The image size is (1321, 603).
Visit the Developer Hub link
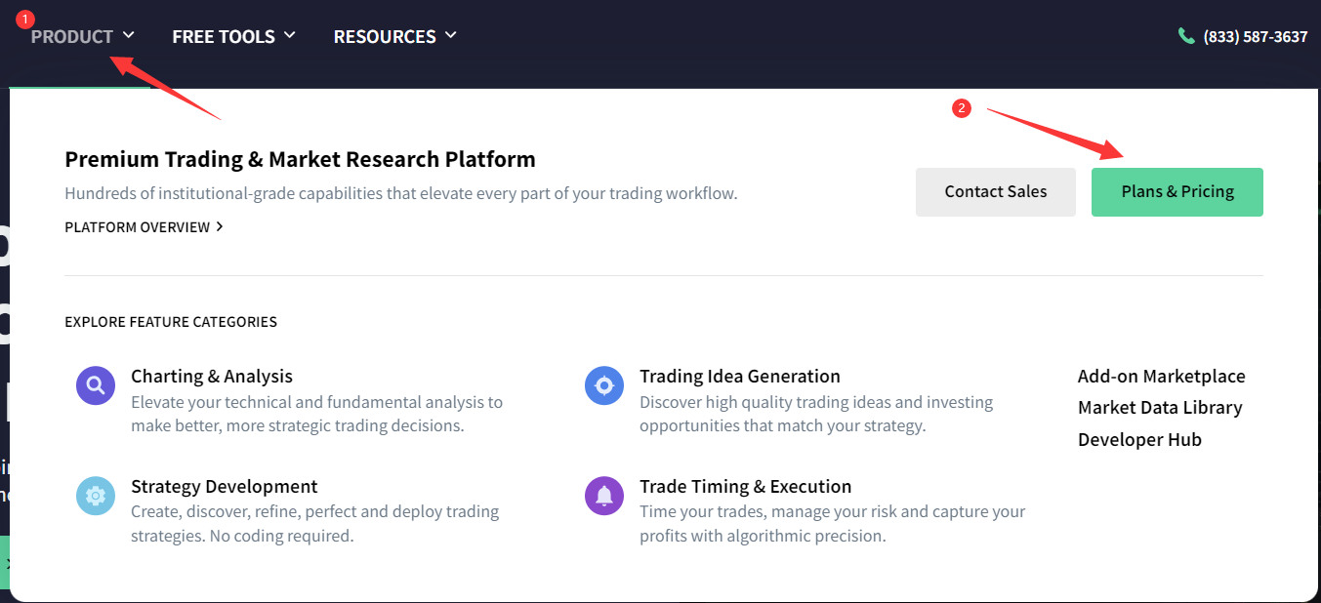(x=1139, y=439)
